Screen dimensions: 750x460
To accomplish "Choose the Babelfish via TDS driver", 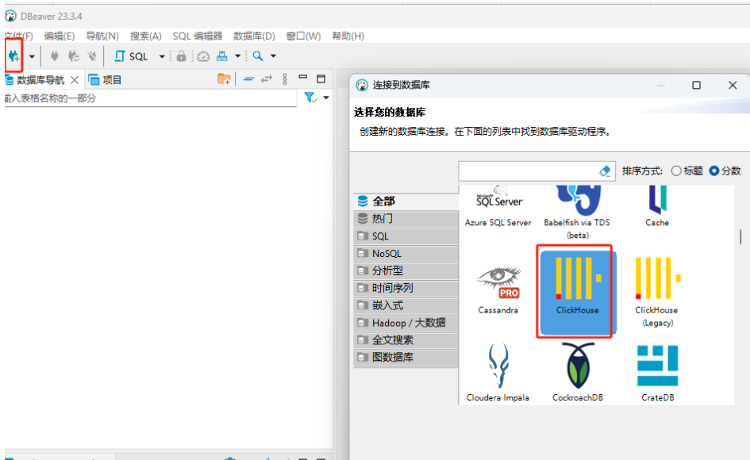I will pyautogui.click(x=577, y=213).
